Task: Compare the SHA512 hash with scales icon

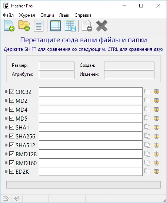Action: click(156, 145)
